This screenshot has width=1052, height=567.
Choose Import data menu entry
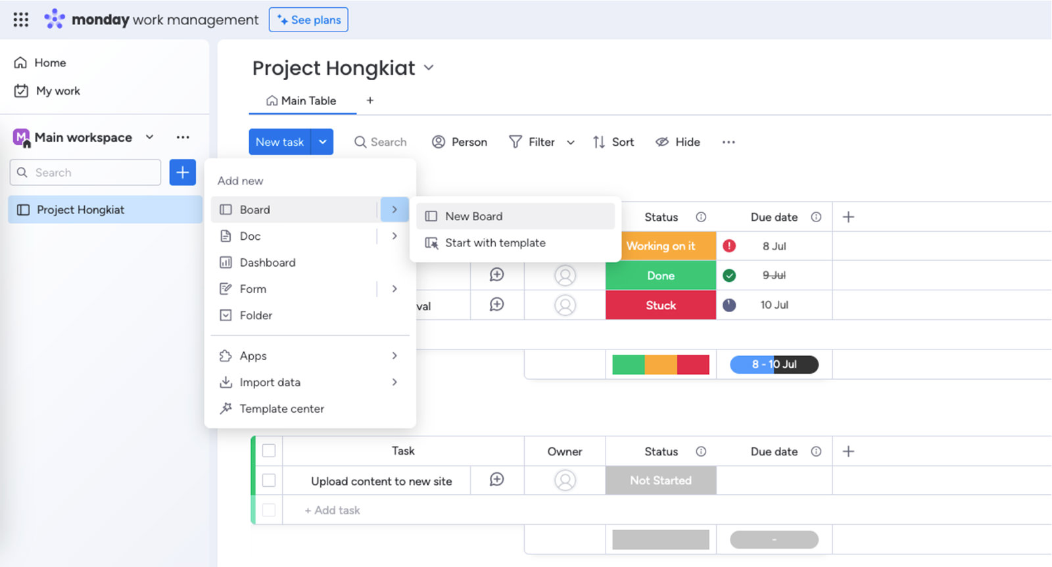click(310, 382)
